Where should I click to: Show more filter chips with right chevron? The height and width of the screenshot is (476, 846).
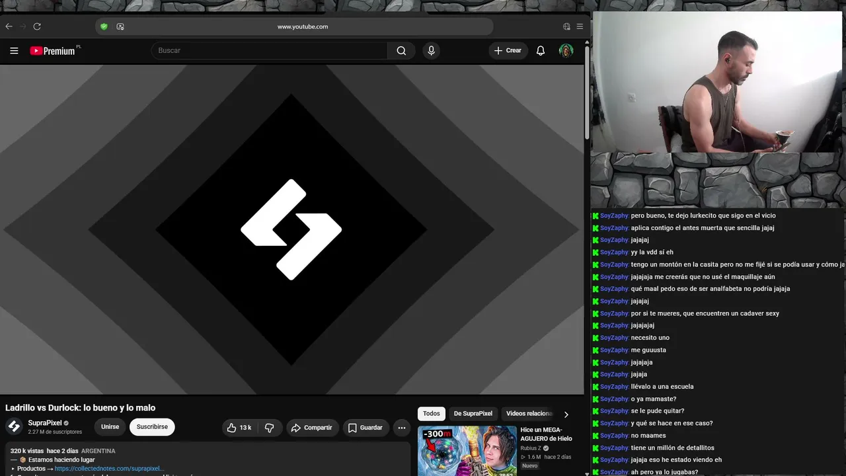click(x=566, y=415)
